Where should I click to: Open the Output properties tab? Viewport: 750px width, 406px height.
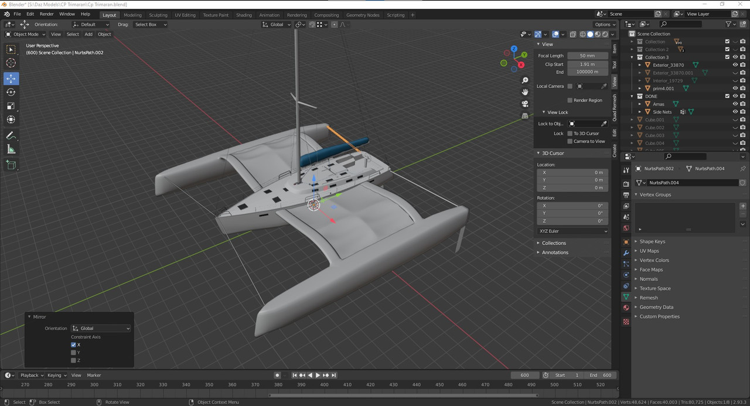coord(626,195)
